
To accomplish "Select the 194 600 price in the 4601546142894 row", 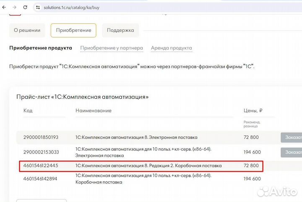I will point(252,179).
